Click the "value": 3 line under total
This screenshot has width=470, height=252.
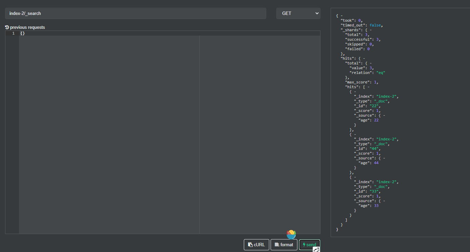pos(361,68)
